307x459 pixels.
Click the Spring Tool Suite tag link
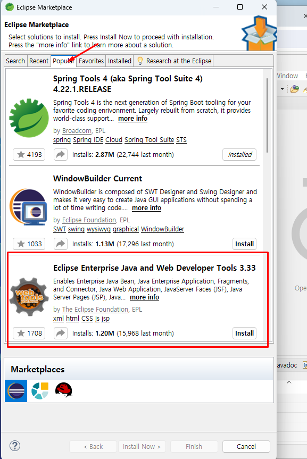click(149, 140)
